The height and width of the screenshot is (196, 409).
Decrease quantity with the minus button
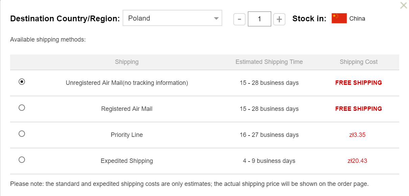[239, 19]
